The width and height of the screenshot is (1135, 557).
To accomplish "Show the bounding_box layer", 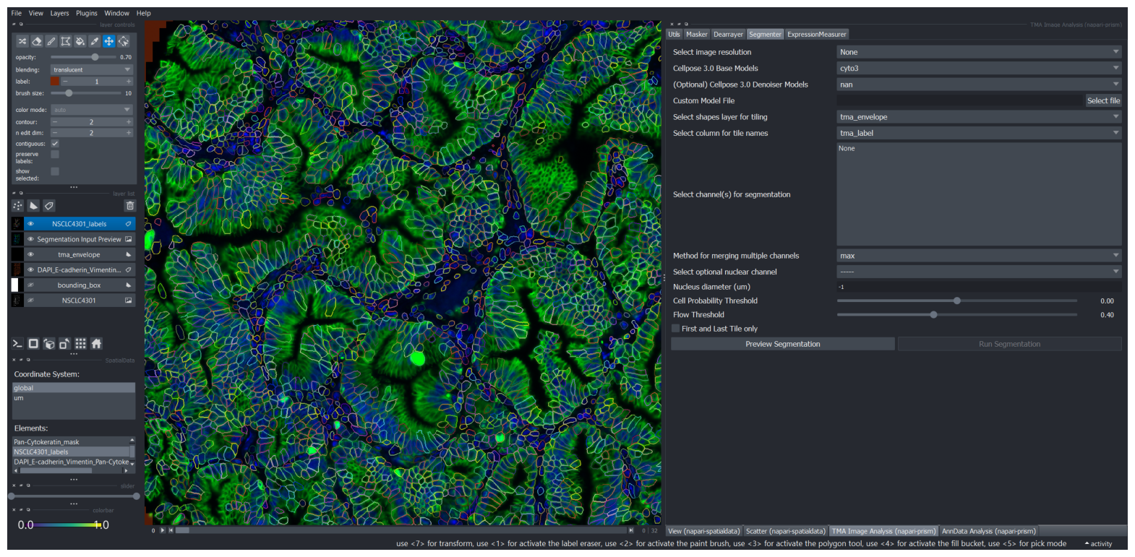I will pos(30,285).
